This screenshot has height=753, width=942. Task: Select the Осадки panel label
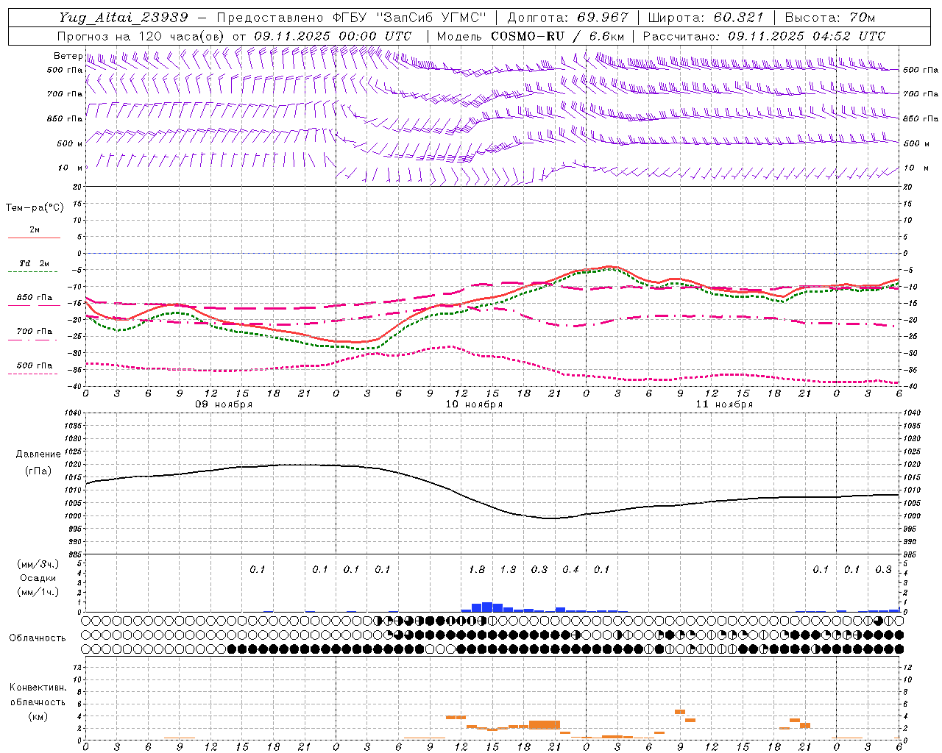click(x=38, y=578)
